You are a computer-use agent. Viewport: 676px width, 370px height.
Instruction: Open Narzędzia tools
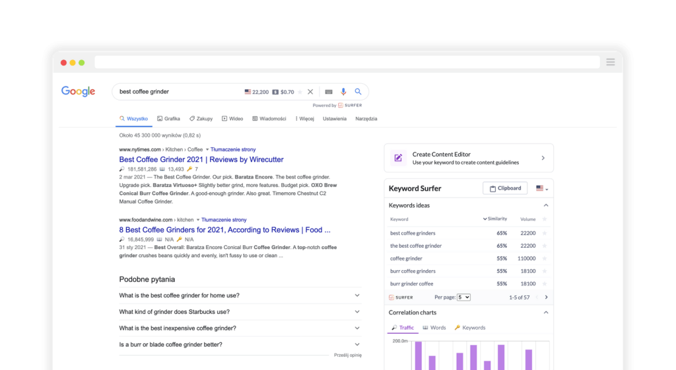coord(366,118)
